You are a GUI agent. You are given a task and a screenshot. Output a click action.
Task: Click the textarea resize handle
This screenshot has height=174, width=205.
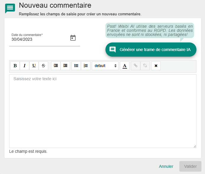[195, 147]
